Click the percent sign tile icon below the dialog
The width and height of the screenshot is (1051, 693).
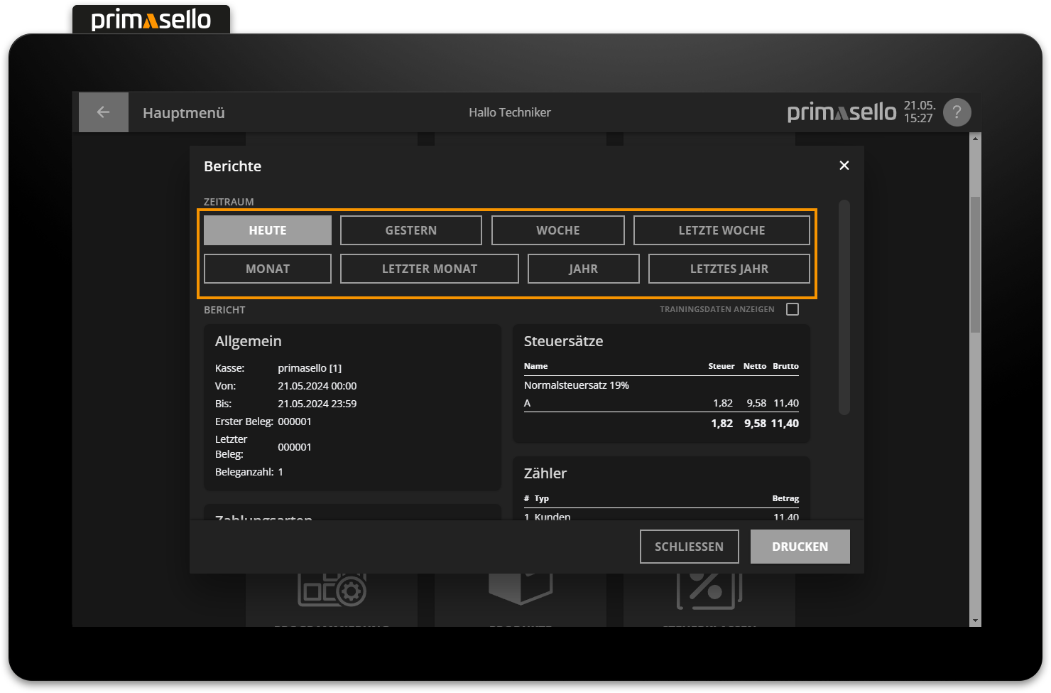pyautogui.click(x=708, y=589)
